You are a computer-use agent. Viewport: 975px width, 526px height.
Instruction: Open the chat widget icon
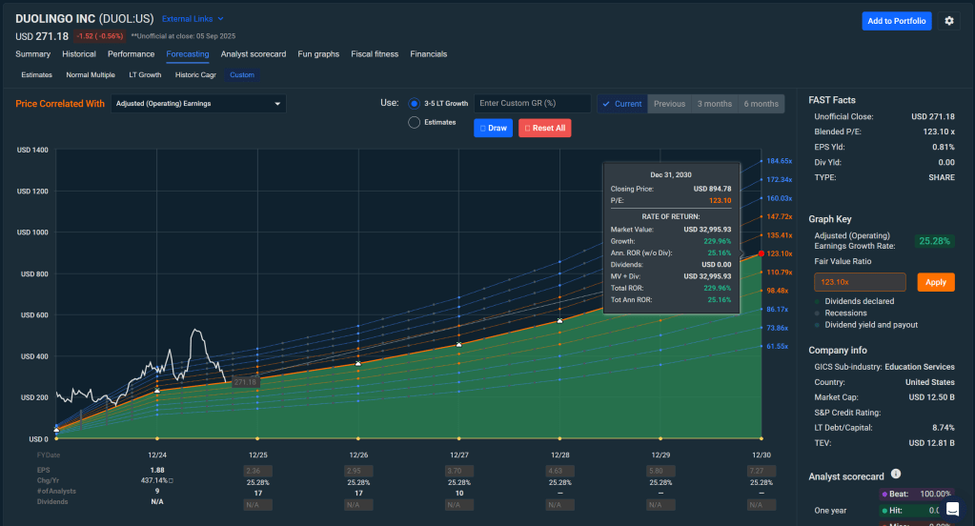[952, 508]
